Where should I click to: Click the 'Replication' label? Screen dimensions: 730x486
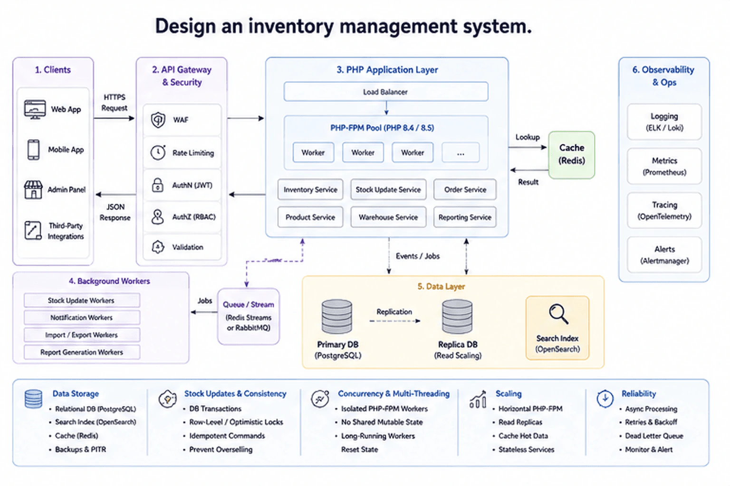coord(394,312)
